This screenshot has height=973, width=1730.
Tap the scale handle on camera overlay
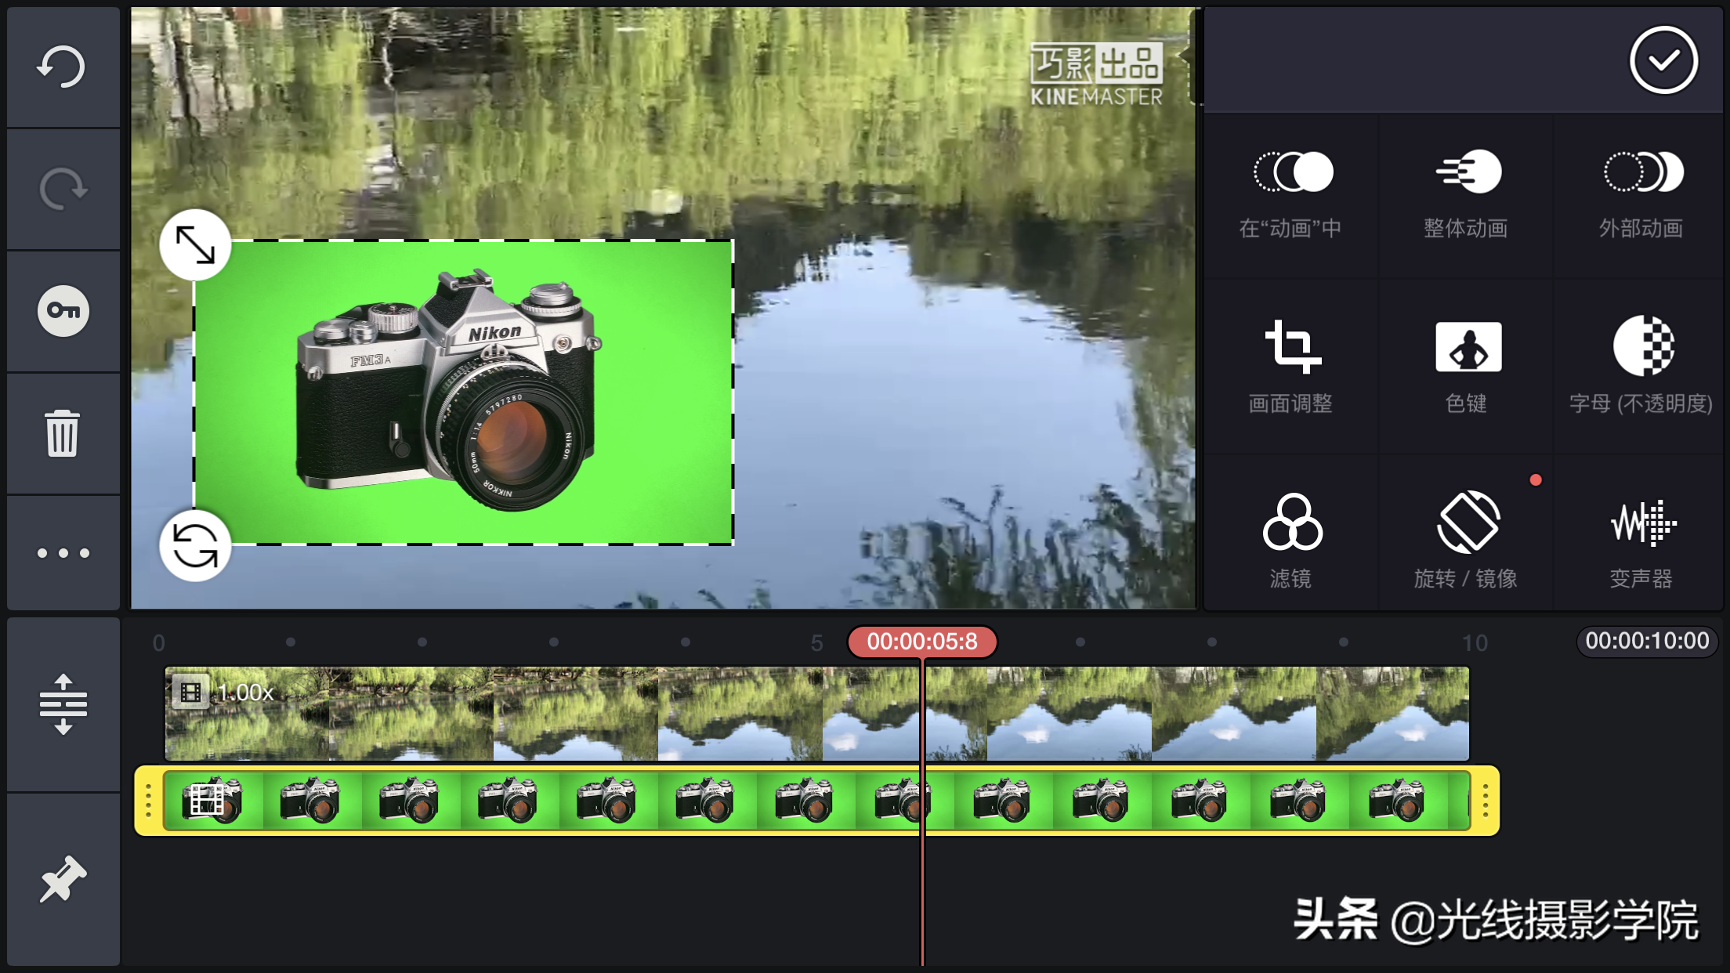195,245
